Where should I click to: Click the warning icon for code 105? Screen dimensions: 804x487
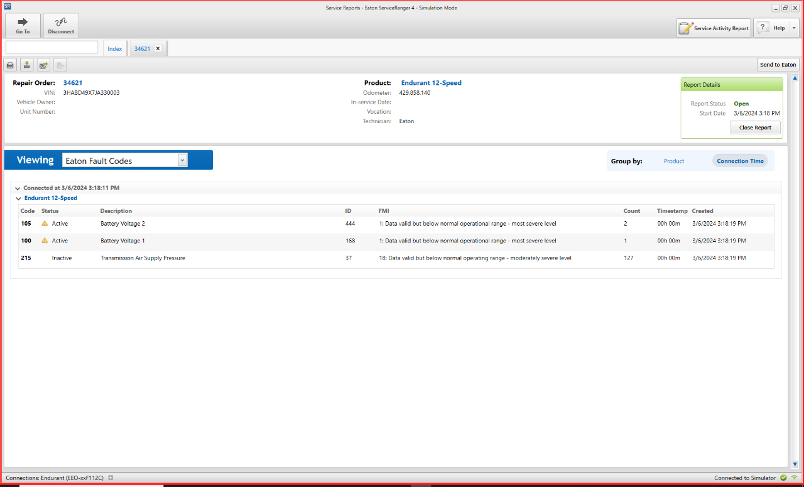[x=45, y=224]
